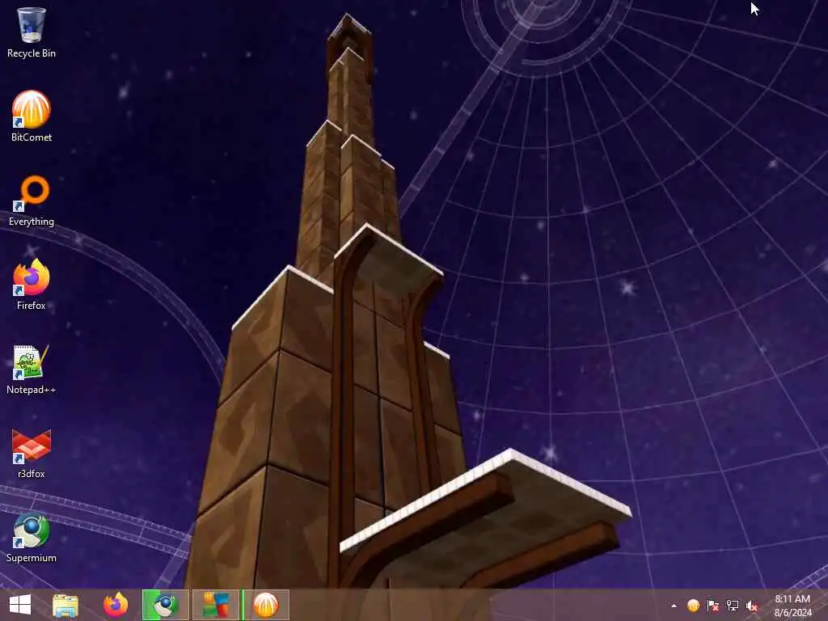Image resolution: width=828 pixels, height=621 pixels.
Task: Select the Supermium desktop shortcut
Action: [x=32, y=538]
